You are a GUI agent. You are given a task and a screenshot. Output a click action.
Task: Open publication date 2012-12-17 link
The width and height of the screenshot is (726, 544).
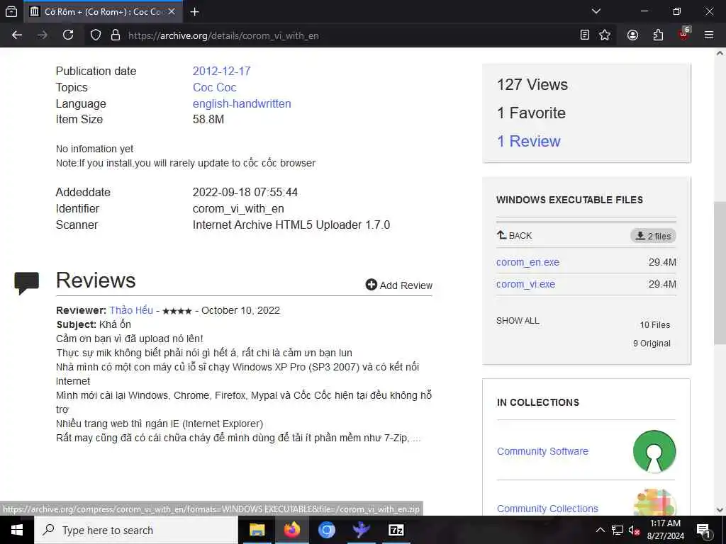[x=221, y=72]
